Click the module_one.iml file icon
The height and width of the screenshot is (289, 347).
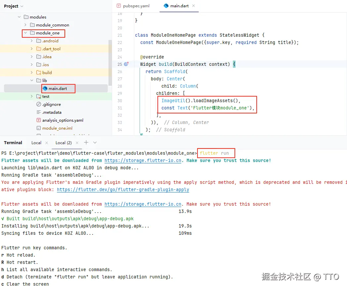(38, 128)
